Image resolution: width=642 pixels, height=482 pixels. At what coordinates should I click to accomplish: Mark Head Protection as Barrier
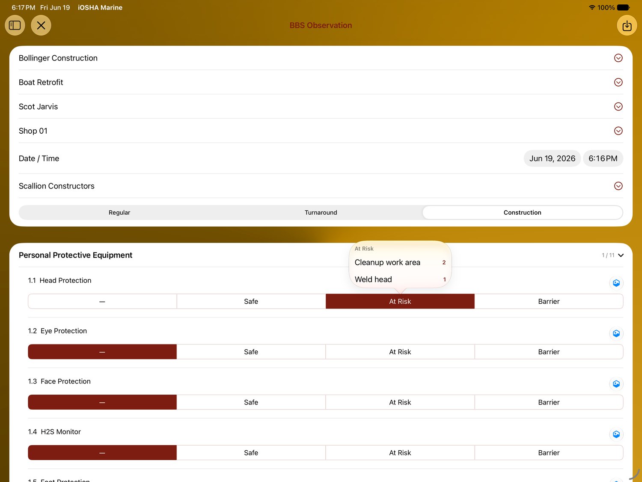tap(549, 301)
